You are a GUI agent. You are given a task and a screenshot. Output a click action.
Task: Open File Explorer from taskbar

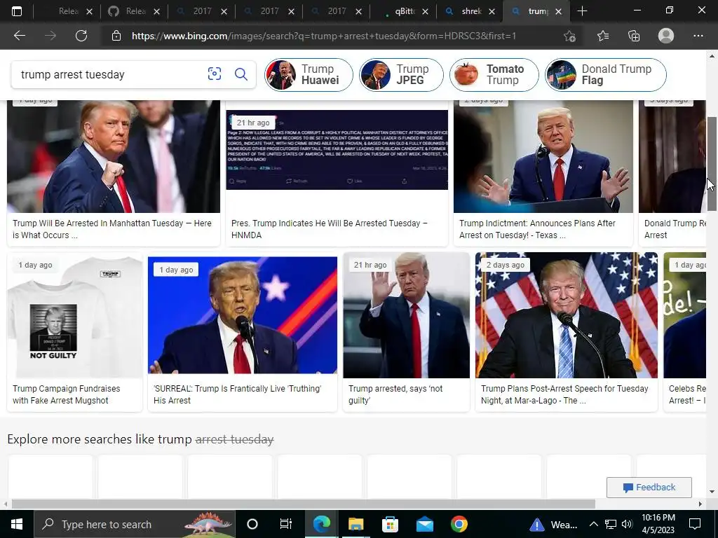click(x=355, y=524)
